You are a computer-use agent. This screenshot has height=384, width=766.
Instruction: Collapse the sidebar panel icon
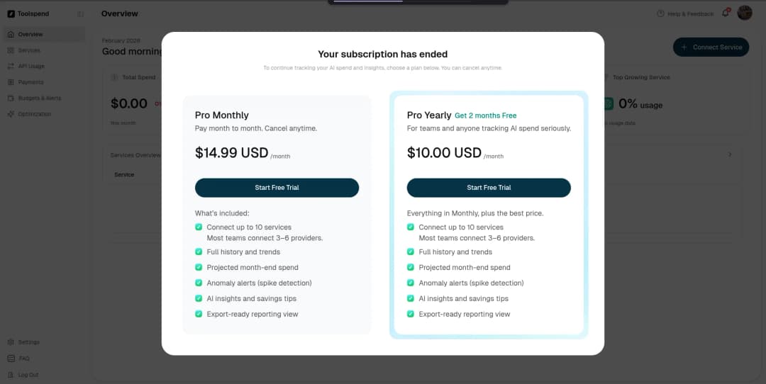pos(80,14)
